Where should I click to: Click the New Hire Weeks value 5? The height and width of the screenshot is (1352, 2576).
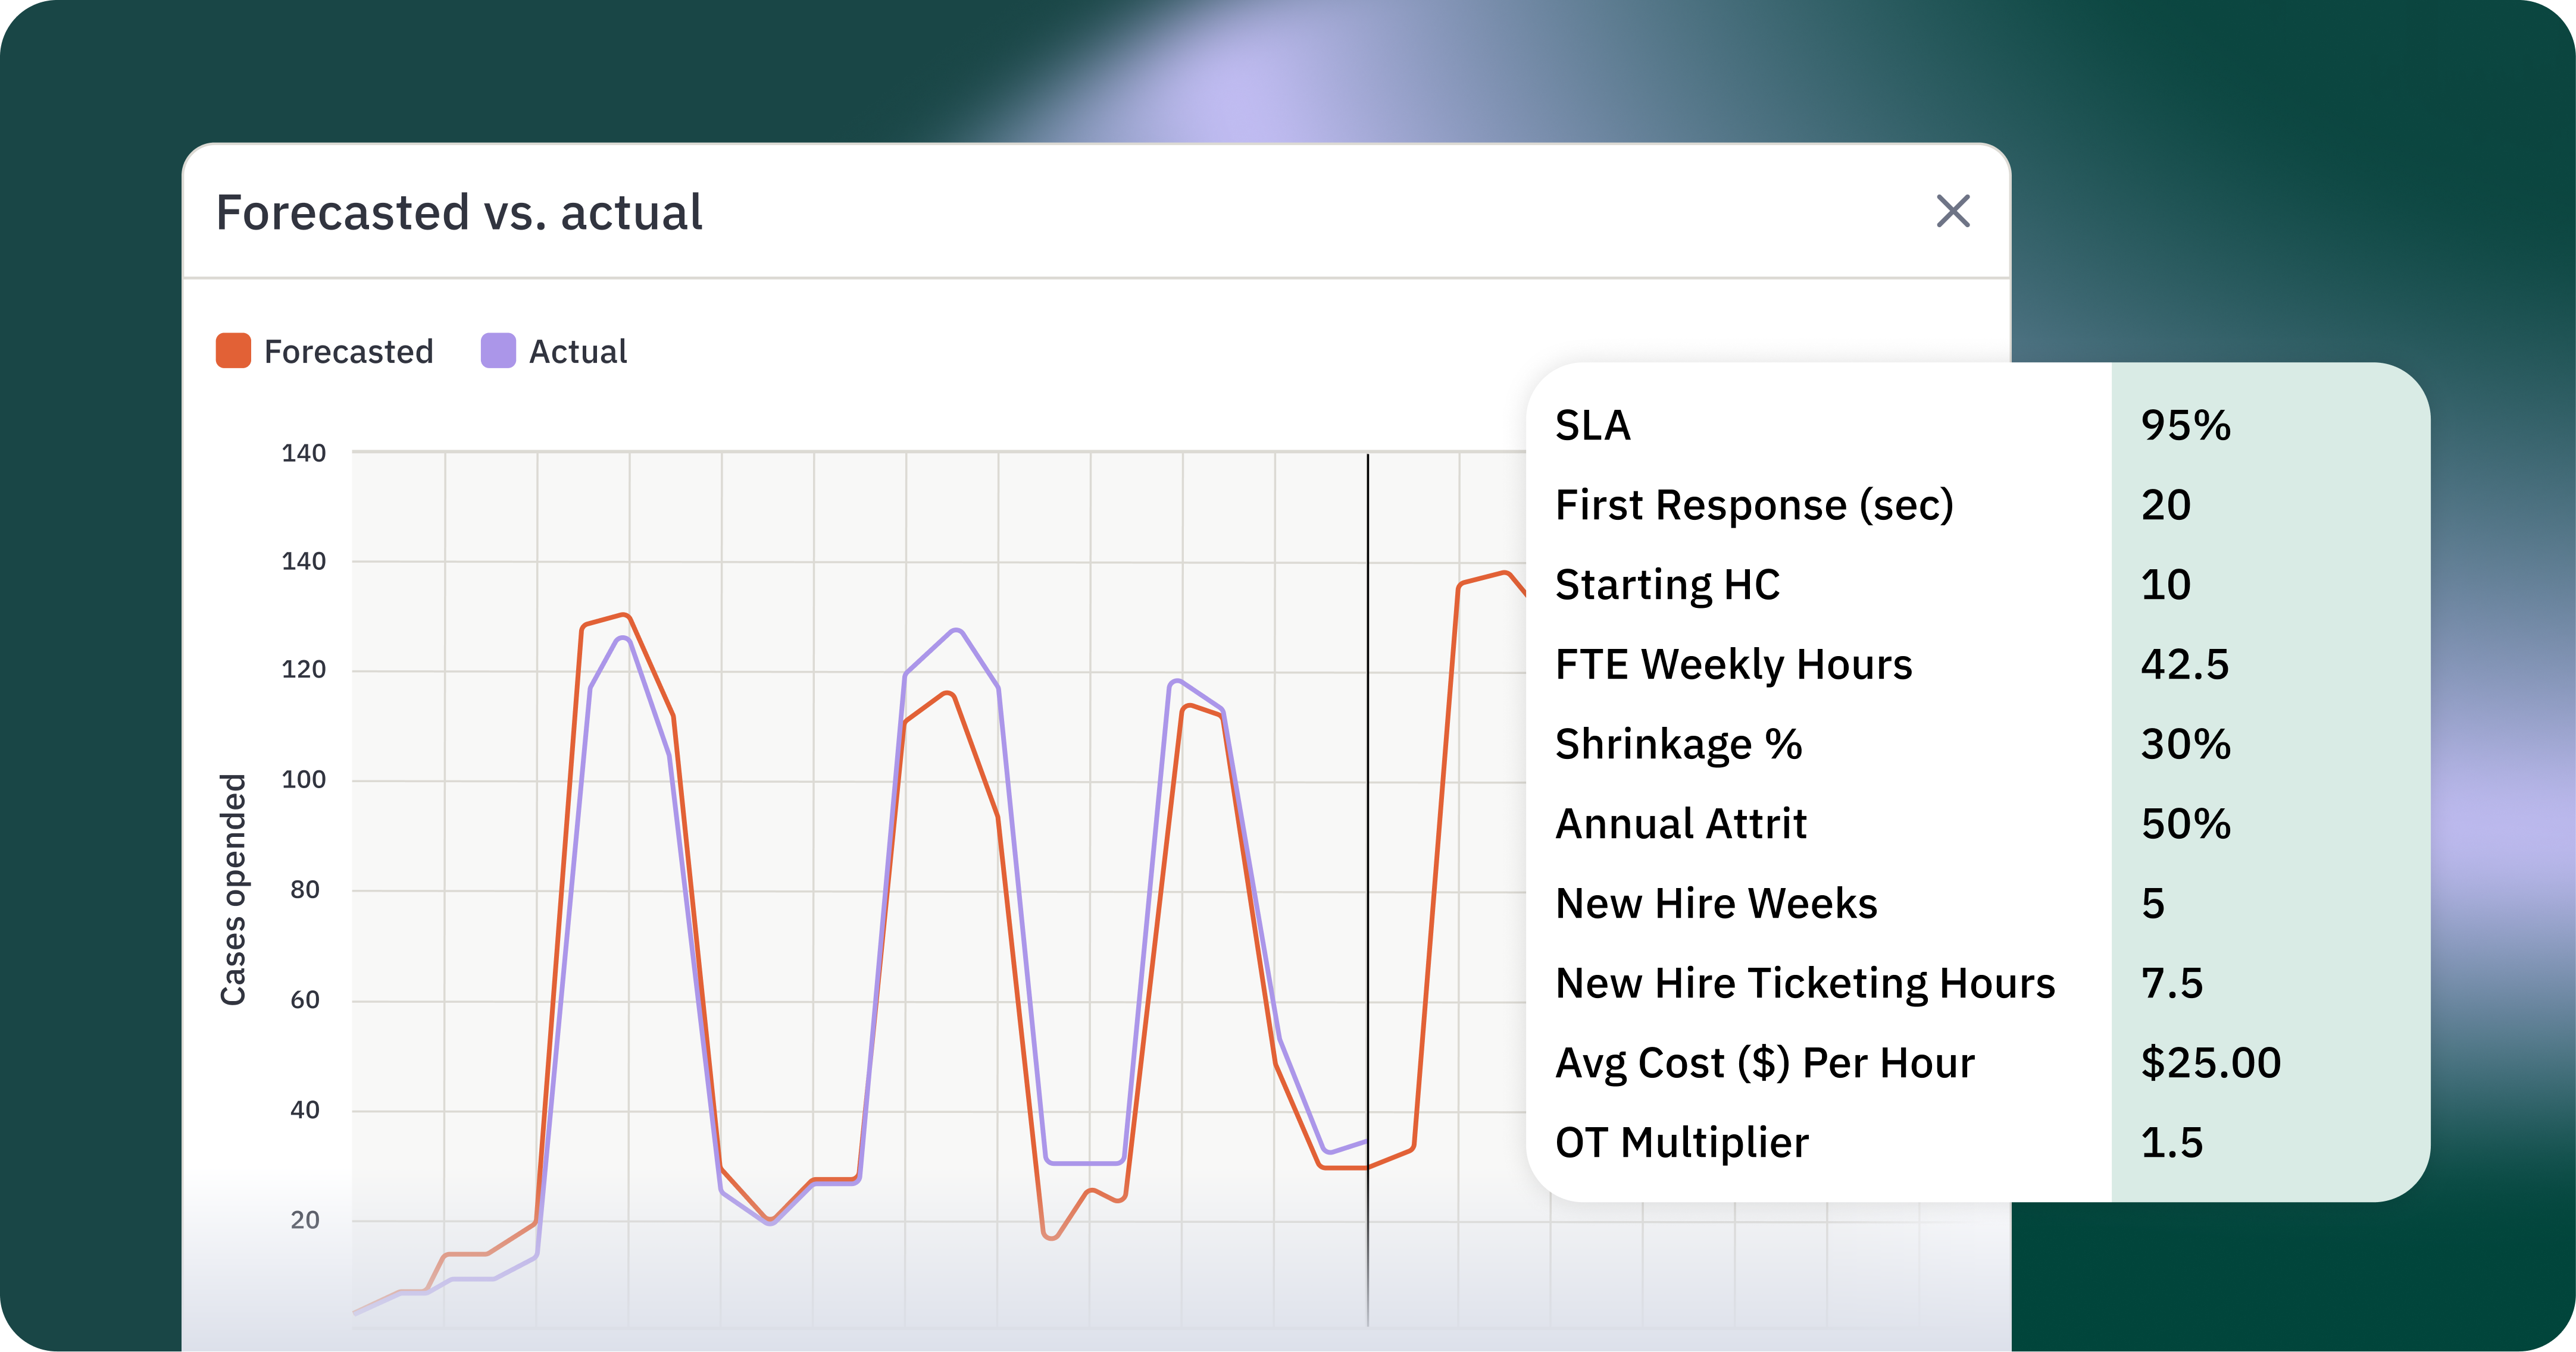coord(2153,904)
